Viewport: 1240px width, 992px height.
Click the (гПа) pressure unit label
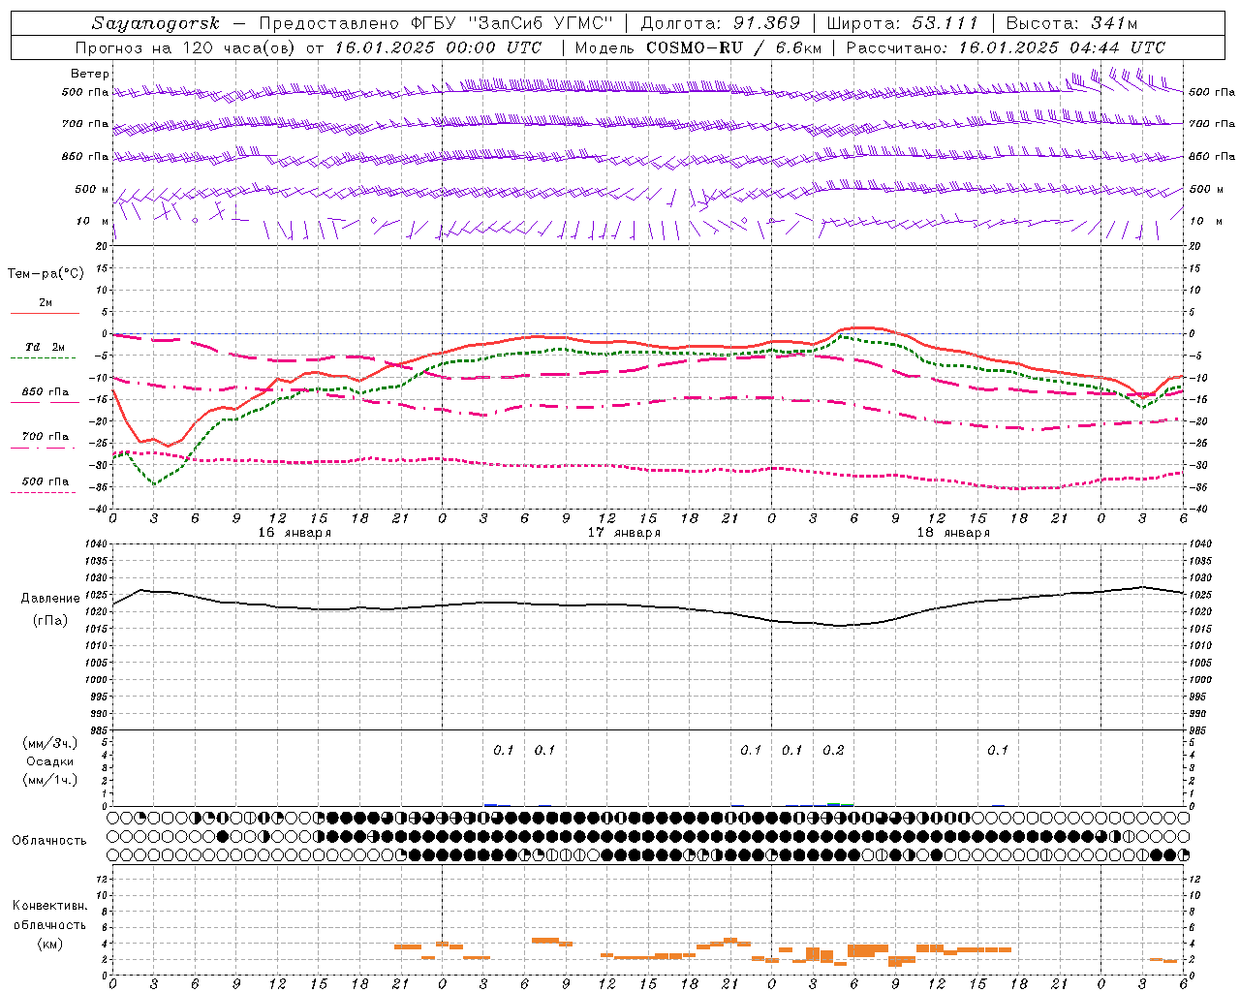tap(50, 620)
